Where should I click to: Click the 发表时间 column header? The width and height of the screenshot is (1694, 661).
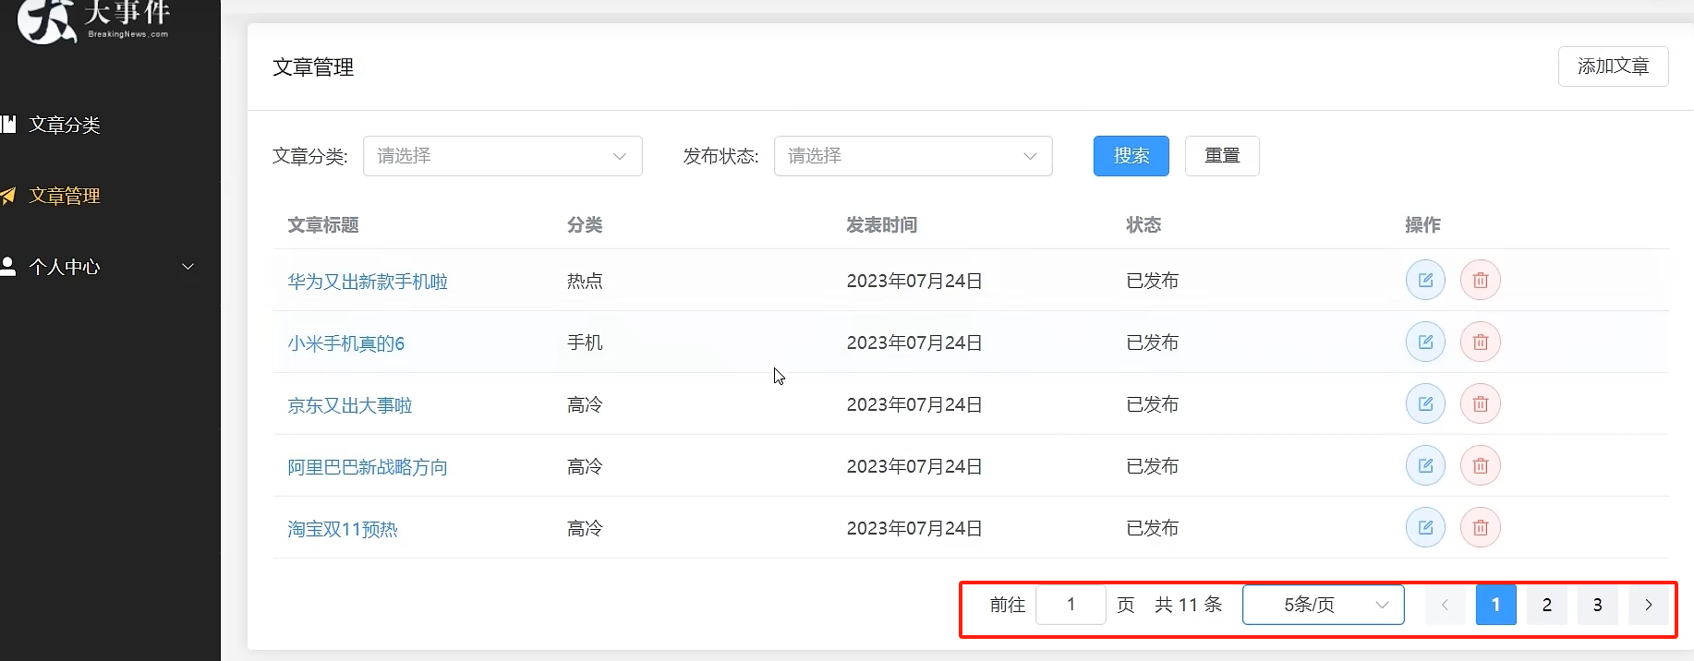[x=882, y=225]
